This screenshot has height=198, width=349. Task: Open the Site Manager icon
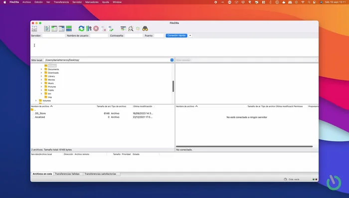34,28
